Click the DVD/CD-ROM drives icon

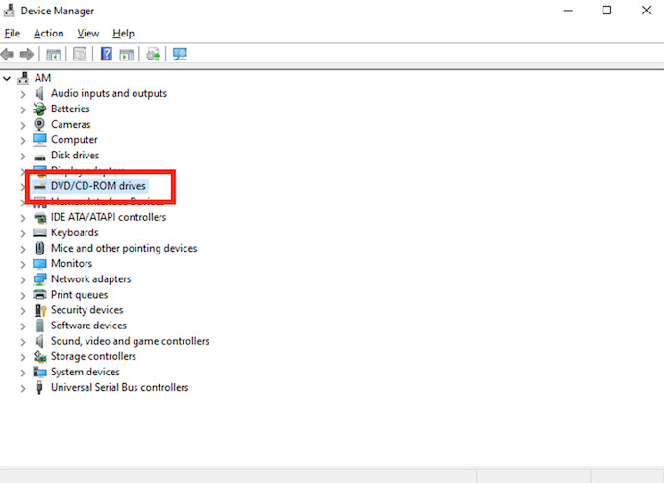[39, 186]
